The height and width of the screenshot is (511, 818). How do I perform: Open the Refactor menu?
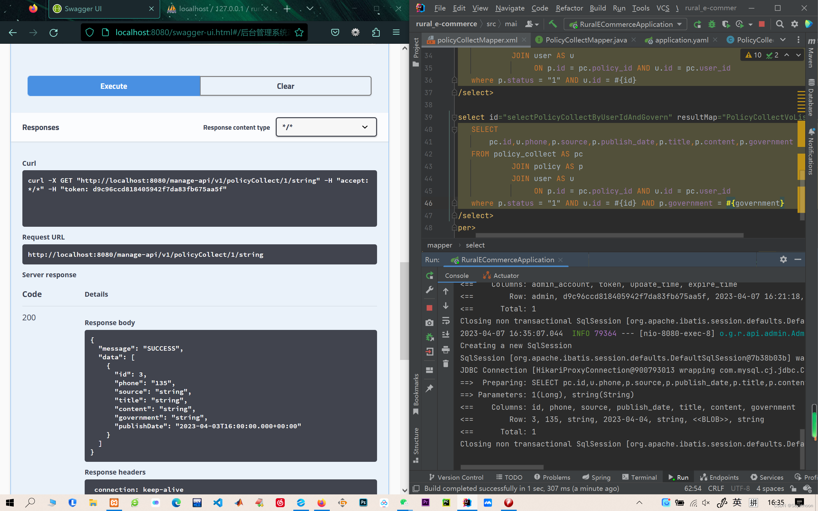tap(569, 8)
